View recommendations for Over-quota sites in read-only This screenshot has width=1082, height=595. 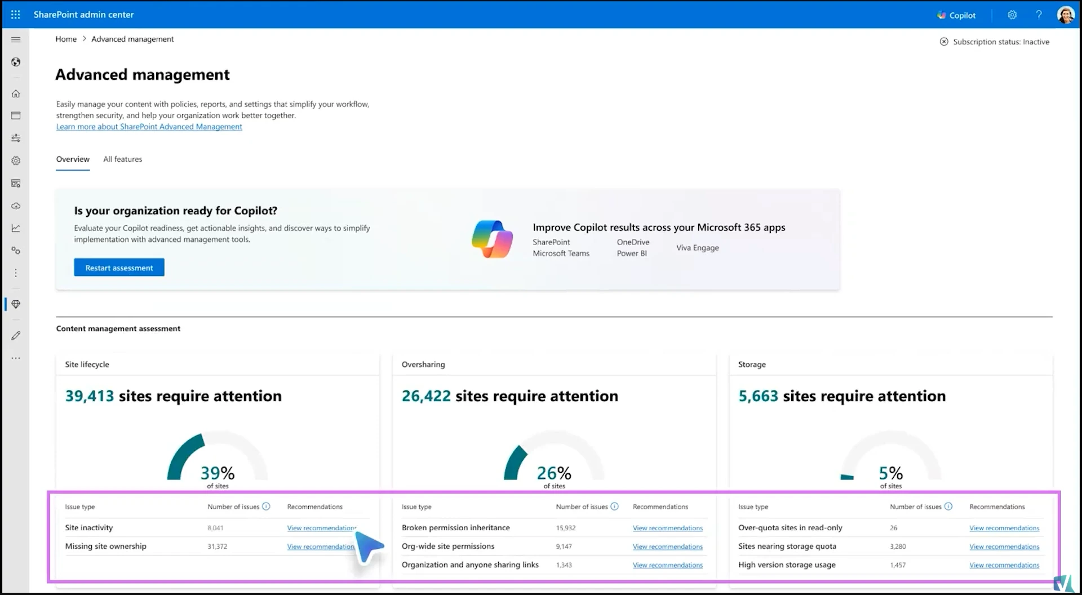click(1004, 528)
